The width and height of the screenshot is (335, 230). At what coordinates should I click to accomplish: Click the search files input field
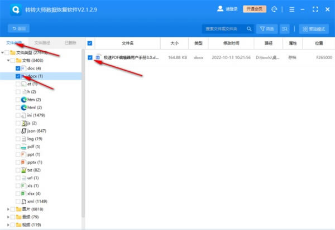pos(223,28)
